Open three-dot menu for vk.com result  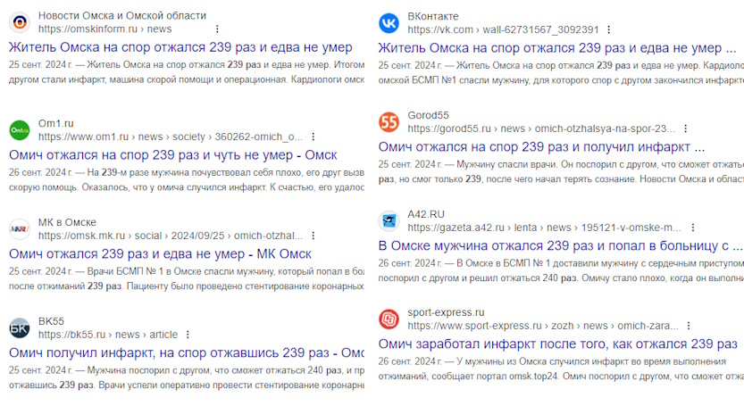tap(609, 29)
